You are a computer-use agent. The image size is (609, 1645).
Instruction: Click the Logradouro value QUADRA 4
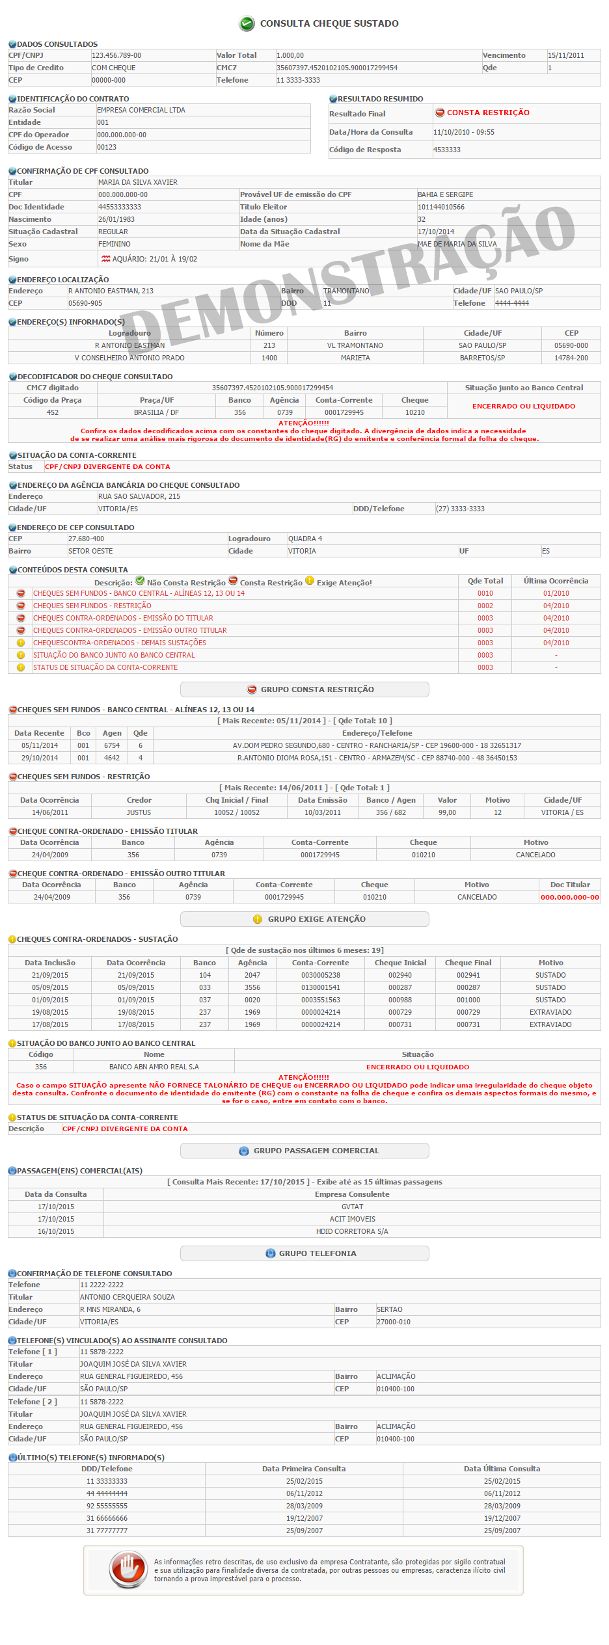click(x=305, y=539)
